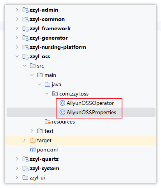The image size is (161, 188).
Task: Expand the zzyl-admin module node
Action: click(x=17, y=10)
